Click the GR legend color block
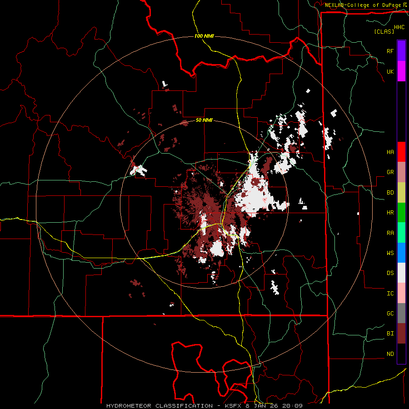Image resolution: width=409 pixels, height=409 pixels. [401, 172]
